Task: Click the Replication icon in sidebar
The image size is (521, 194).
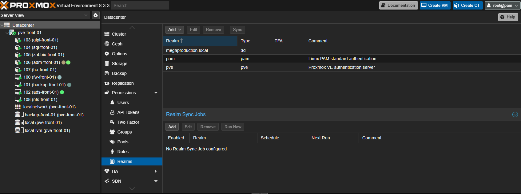Action: pos(107,83)
